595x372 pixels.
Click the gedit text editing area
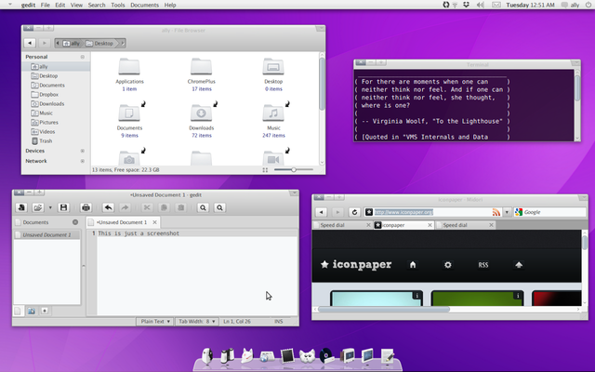[x=197, y=272]
